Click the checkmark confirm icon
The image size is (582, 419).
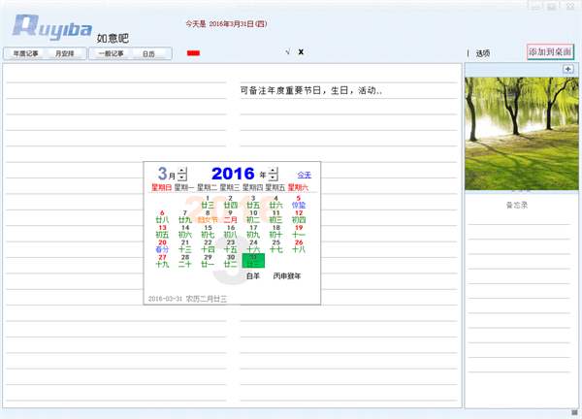[x=288, y=51]
